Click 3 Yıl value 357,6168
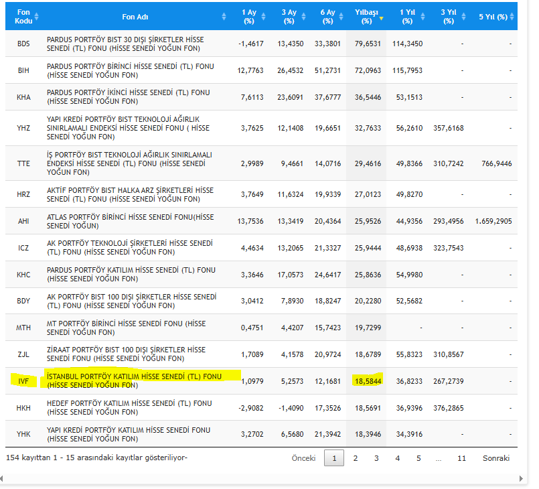The image size is (539, 489). coord(449,128)
